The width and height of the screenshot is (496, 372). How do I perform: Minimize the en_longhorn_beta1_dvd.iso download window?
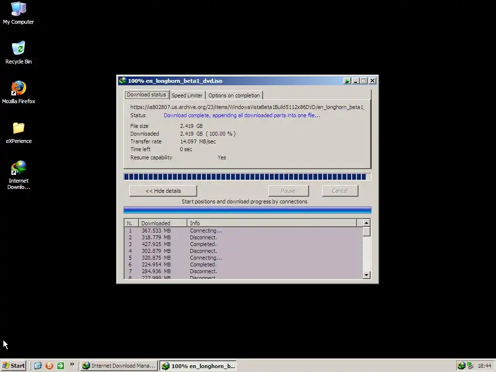(356, 81)
